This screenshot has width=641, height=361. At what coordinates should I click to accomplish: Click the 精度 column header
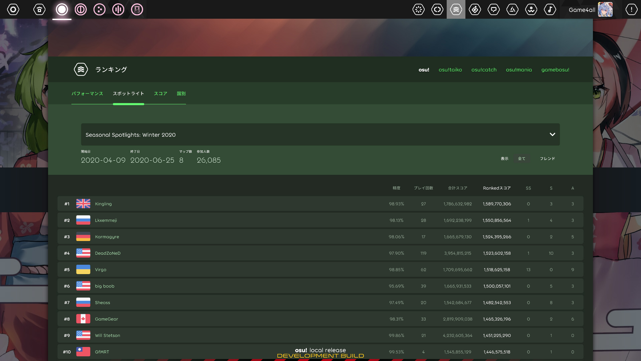[x=396, y=188]
